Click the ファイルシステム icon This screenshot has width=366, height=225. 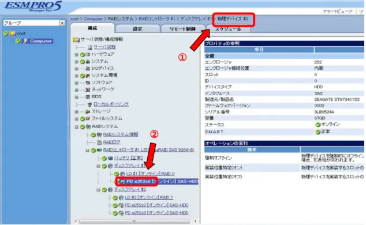88,119
